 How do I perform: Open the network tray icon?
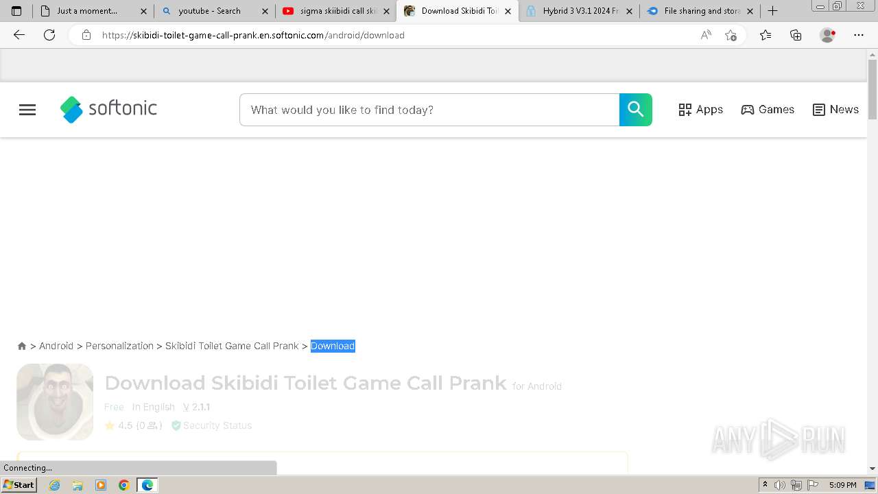coord(796,485)
